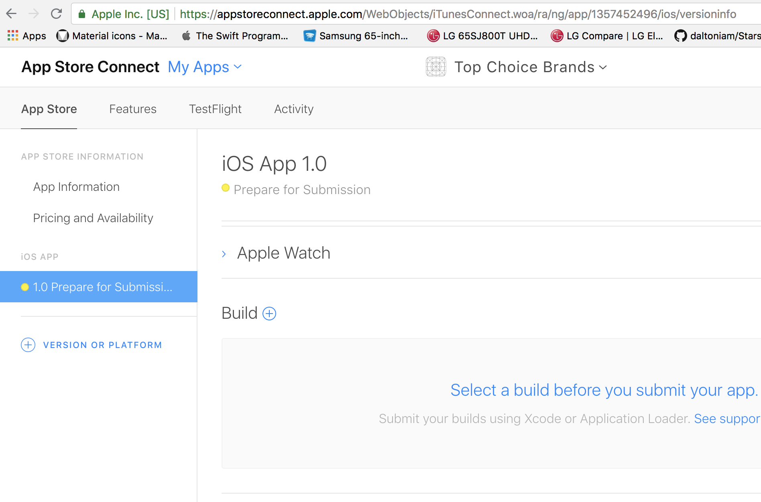Open the My Apps dropdown
This screenshot has width=761, height=502.
coord(205,67)
